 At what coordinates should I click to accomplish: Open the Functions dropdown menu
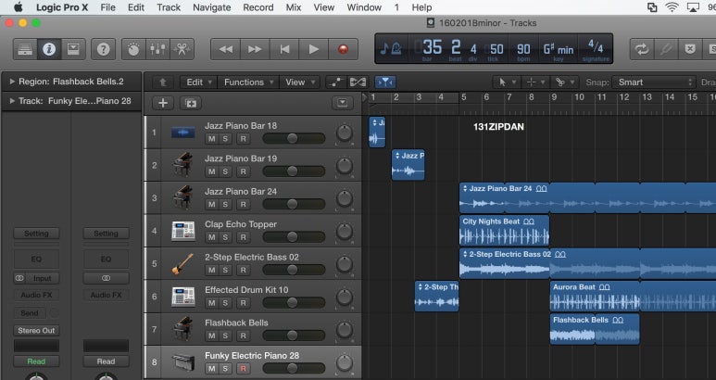[248, 82]
